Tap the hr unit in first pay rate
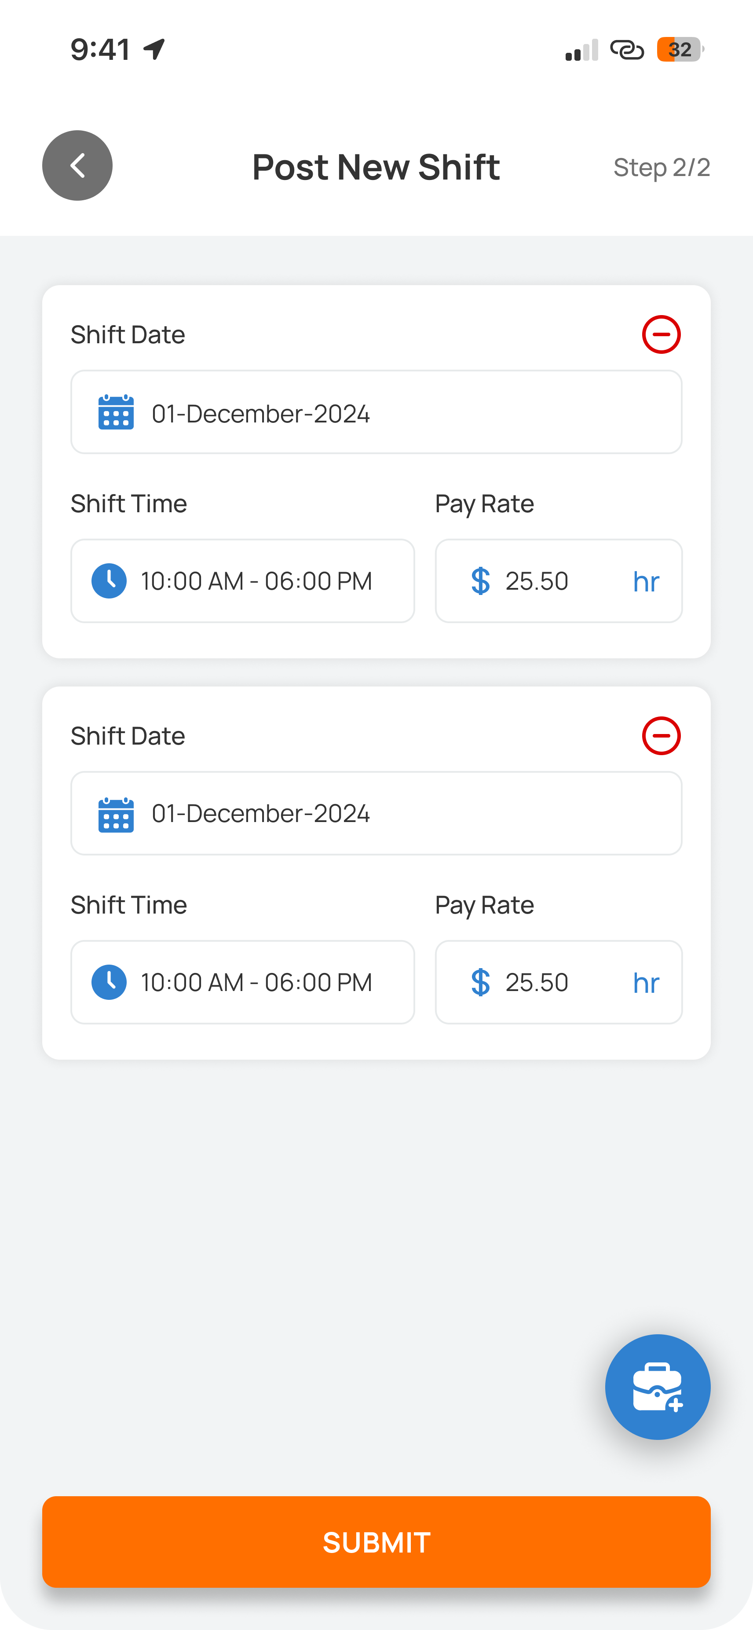The height and width of the screenshot is (1630, 753). pos(646,581)
